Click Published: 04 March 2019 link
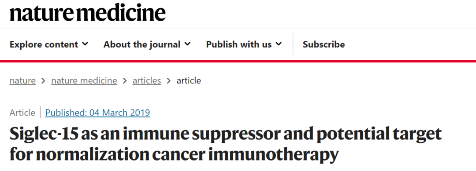 (x=97, y=113)
